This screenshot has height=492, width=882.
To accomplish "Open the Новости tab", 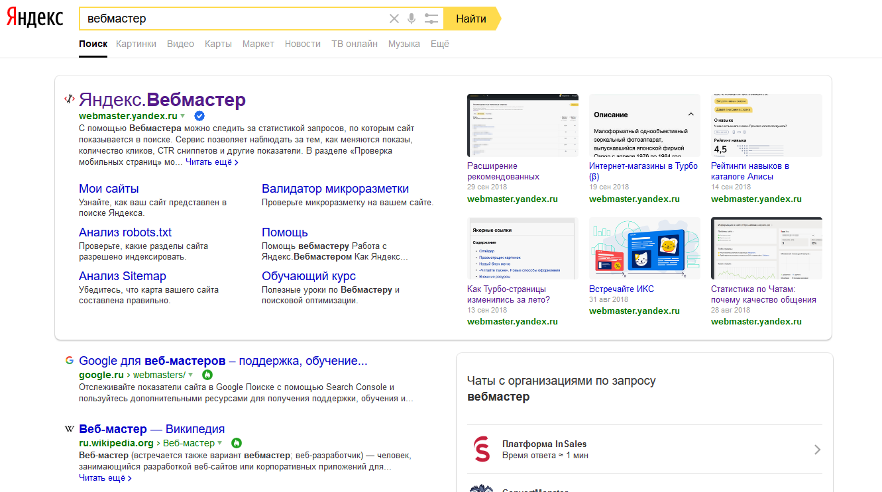I will pos(302,44).
